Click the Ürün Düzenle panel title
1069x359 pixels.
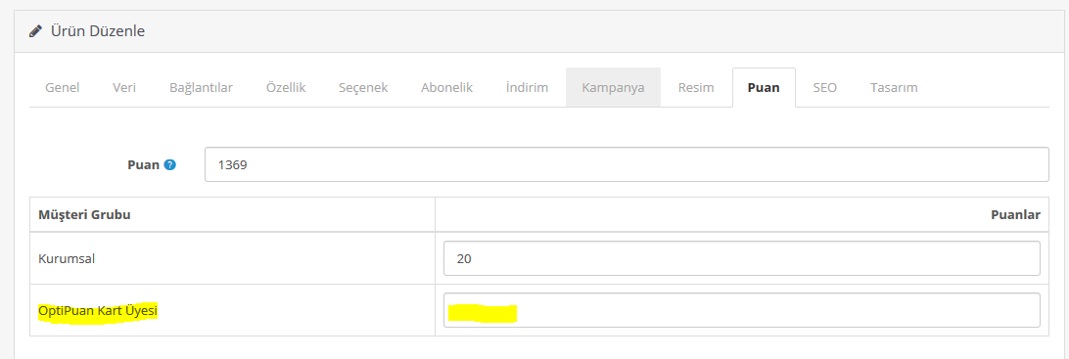pos(98,31)
